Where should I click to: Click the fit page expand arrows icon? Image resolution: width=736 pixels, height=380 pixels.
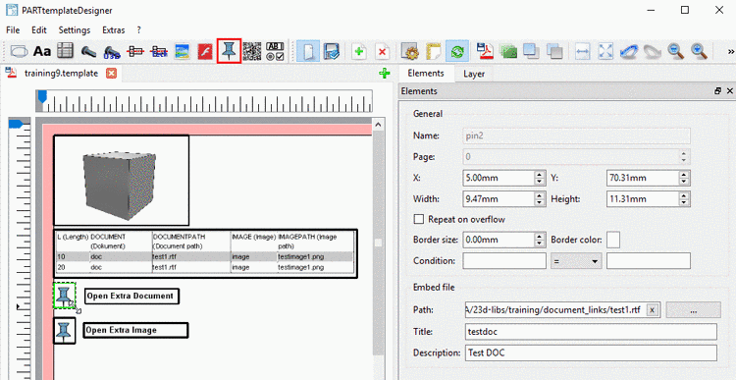click(606, 51)
